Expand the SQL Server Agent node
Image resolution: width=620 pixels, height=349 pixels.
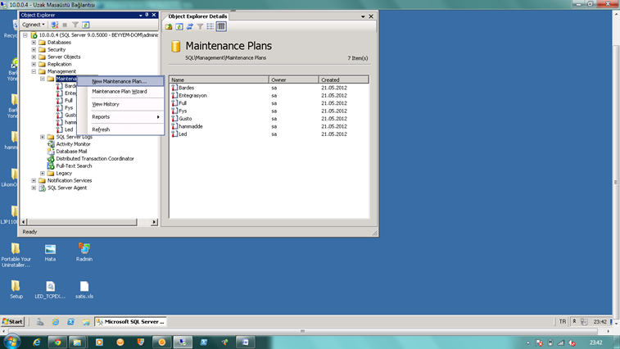34,188
